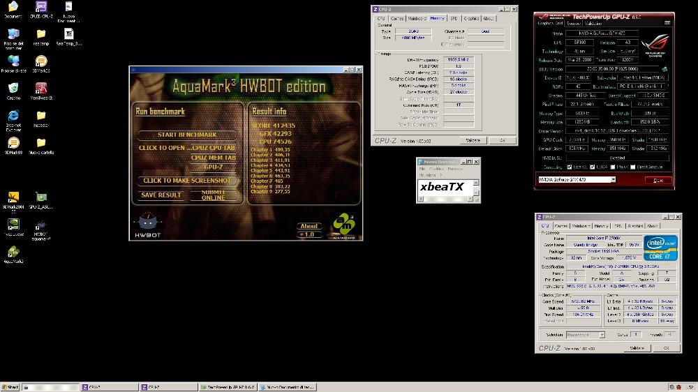The image size is (698, 392).
Task: Switch to Validation tab in GPU-Z
Action: (x=593, y=23)
